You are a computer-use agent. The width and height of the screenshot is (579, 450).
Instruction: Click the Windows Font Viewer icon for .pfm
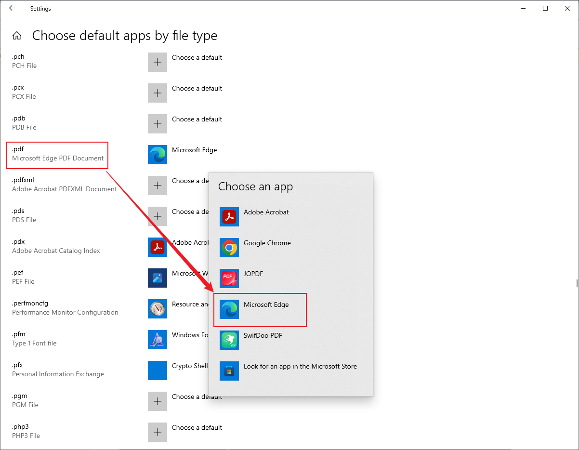[x=158, y=340]
